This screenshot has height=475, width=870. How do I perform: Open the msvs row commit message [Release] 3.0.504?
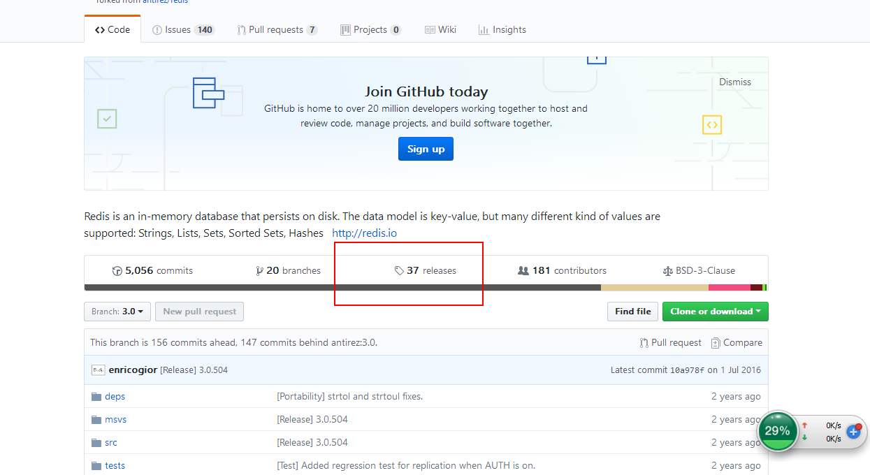coord(312,419)
